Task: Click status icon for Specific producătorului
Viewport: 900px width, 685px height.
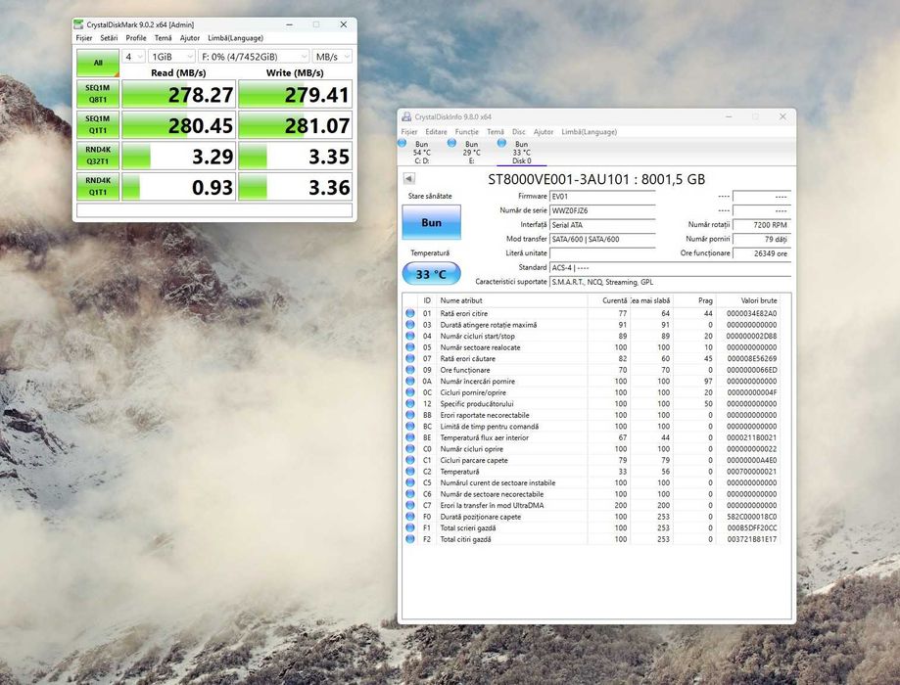Action: click(x=409, y=403)
